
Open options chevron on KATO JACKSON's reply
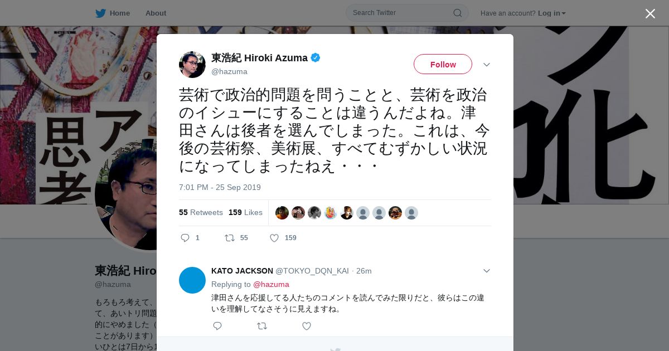pyautogui.click(x=487, y=271)
